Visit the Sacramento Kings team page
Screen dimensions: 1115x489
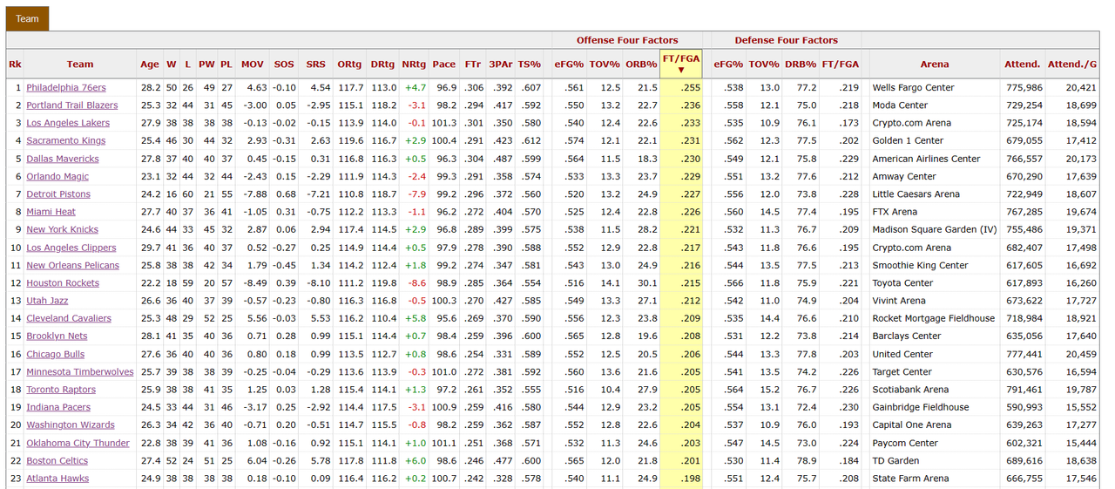click(66, 140)
